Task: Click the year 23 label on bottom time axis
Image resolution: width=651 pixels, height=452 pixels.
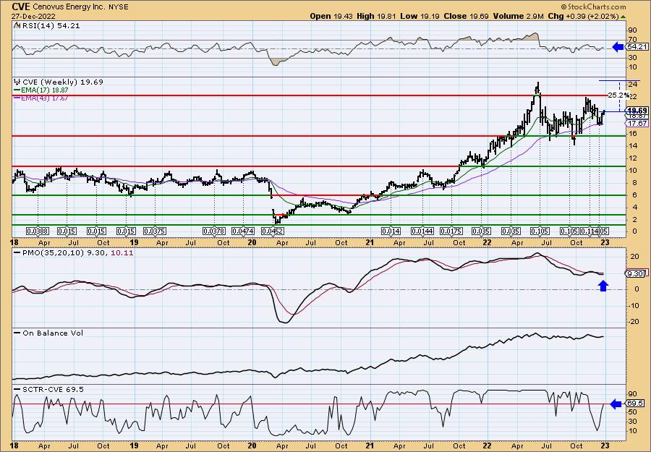Action: click(x=605, y=445)
